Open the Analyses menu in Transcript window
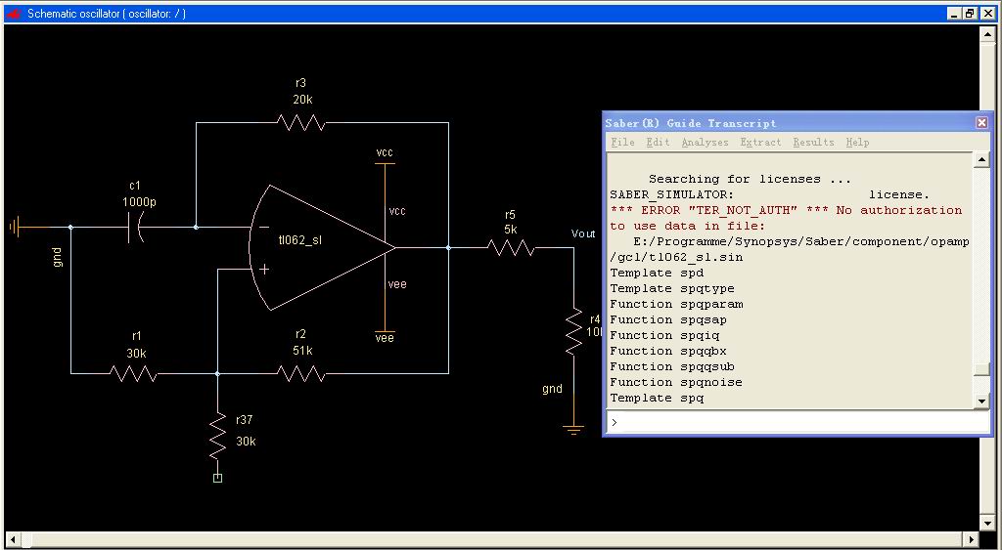1002x550 pixels. pyautogui.click(x=705, y=142)
